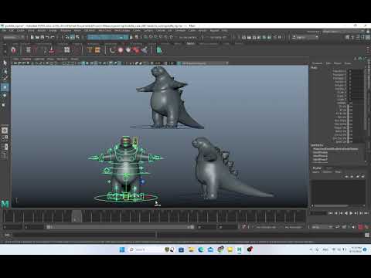
Task: Open the Create menu
Action: click(20, 31)
